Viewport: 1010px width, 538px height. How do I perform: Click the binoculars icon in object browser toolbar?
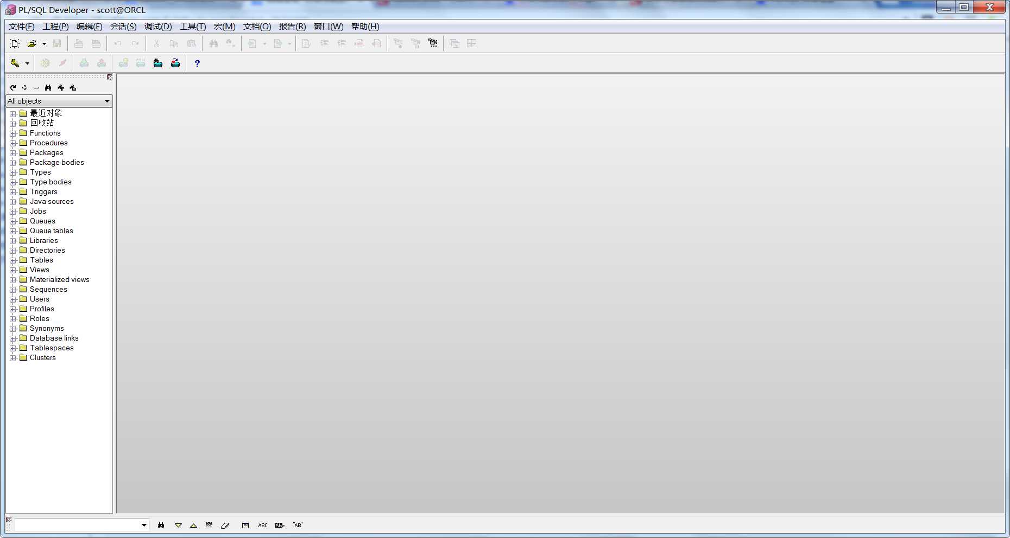pos(48,87)
